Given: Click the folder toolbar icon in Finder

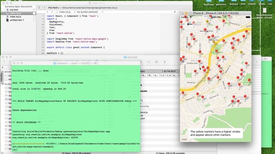Looking at the screenshot, I should point(156,62).
